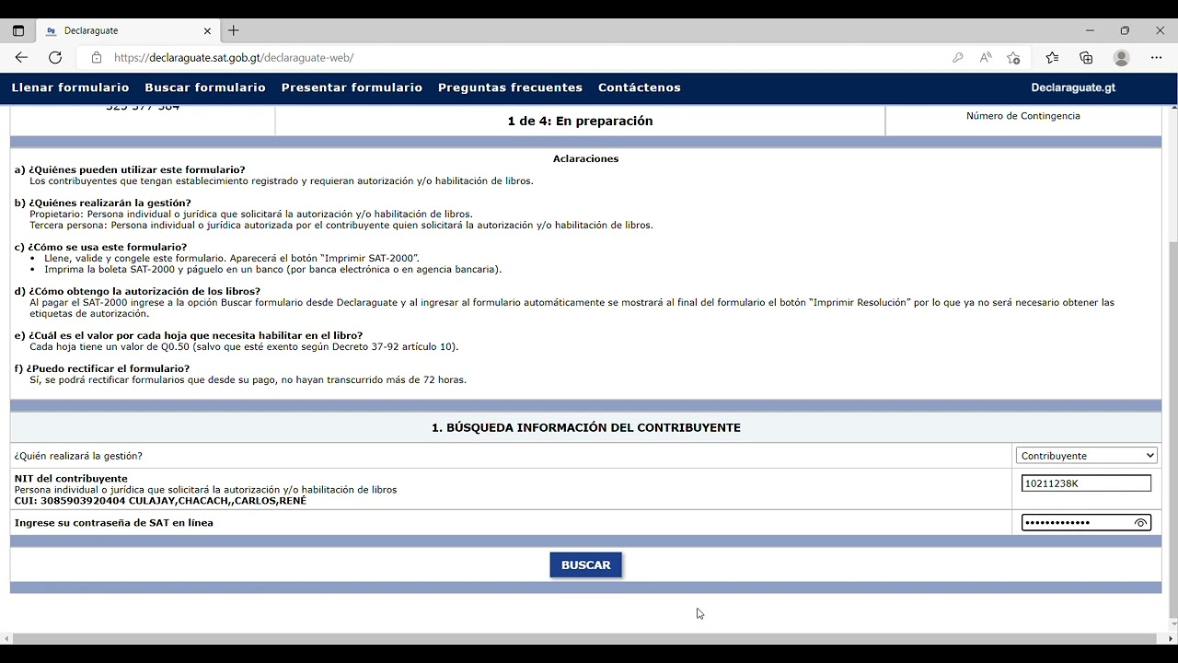The image size is (1178, 663).
Task: Click the browser address bar URL
Action: point(234,57)
